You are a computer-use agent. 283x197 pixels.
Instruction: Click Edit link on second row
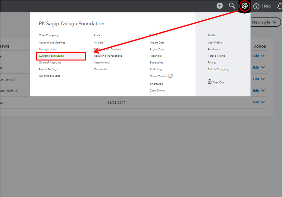(256, 67)
